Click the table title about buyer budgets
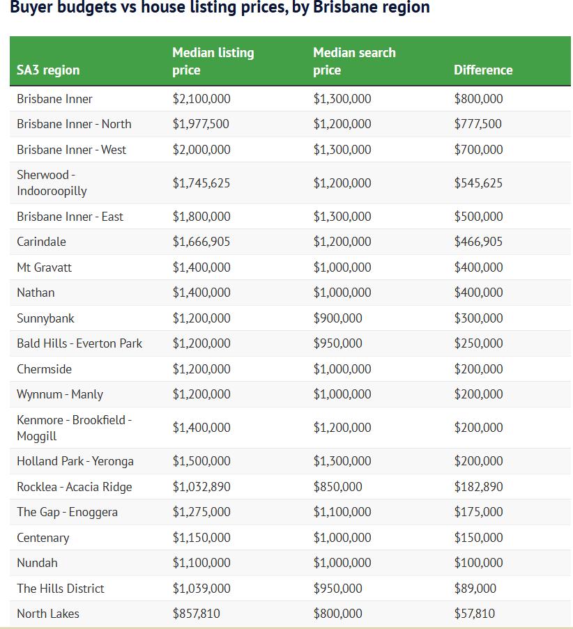Screen dimensions: 573x629 (220, 8)
